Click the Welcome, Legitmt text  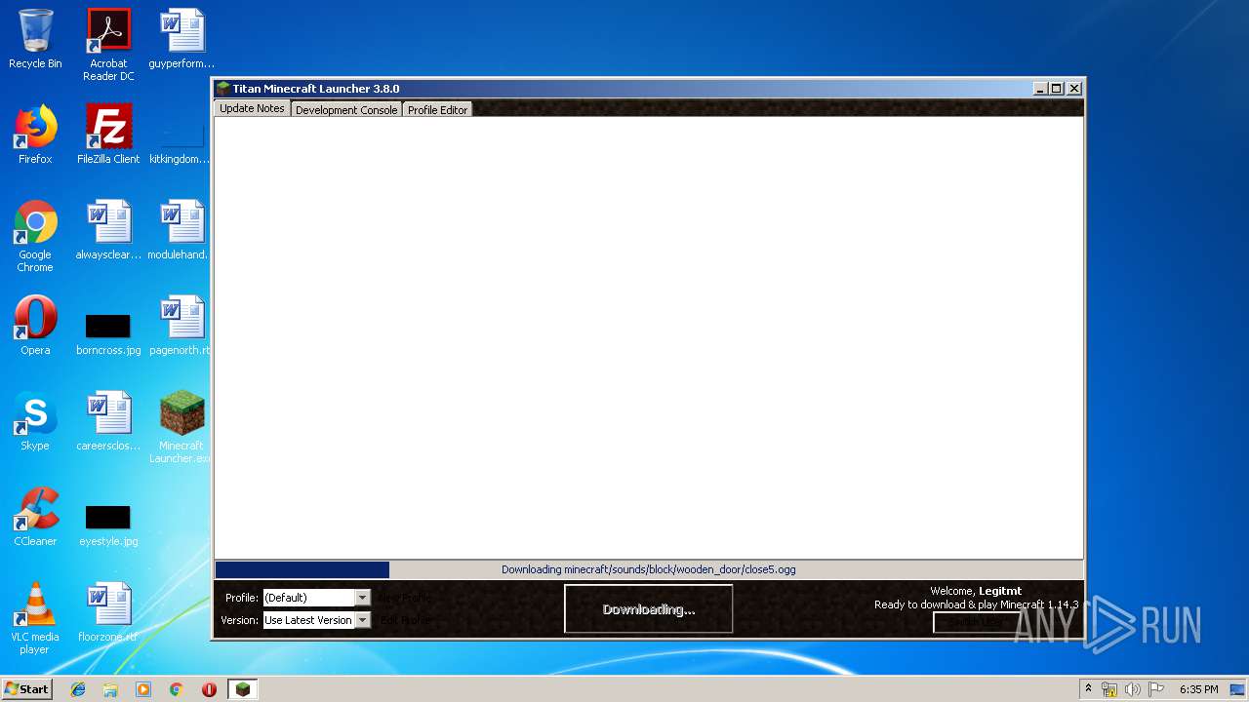(976, 591)
